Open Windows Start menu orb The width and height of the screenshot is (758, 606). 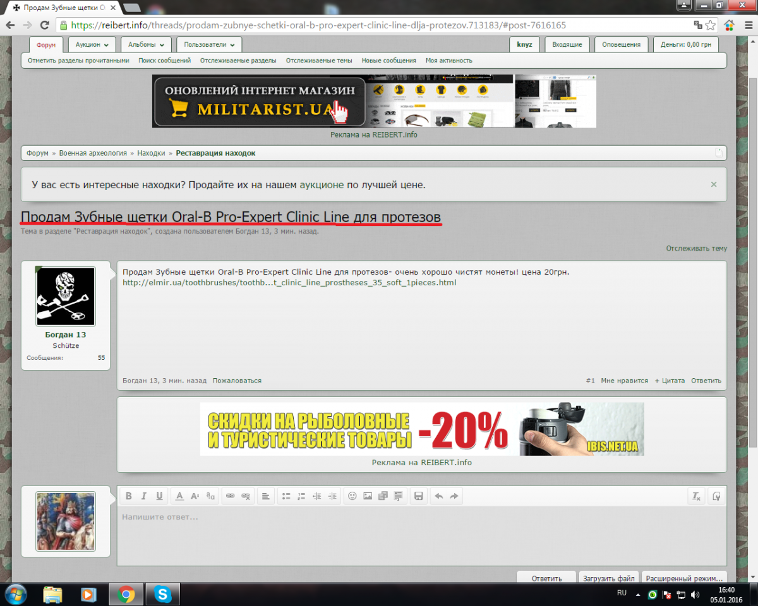(x=15, y=594)
